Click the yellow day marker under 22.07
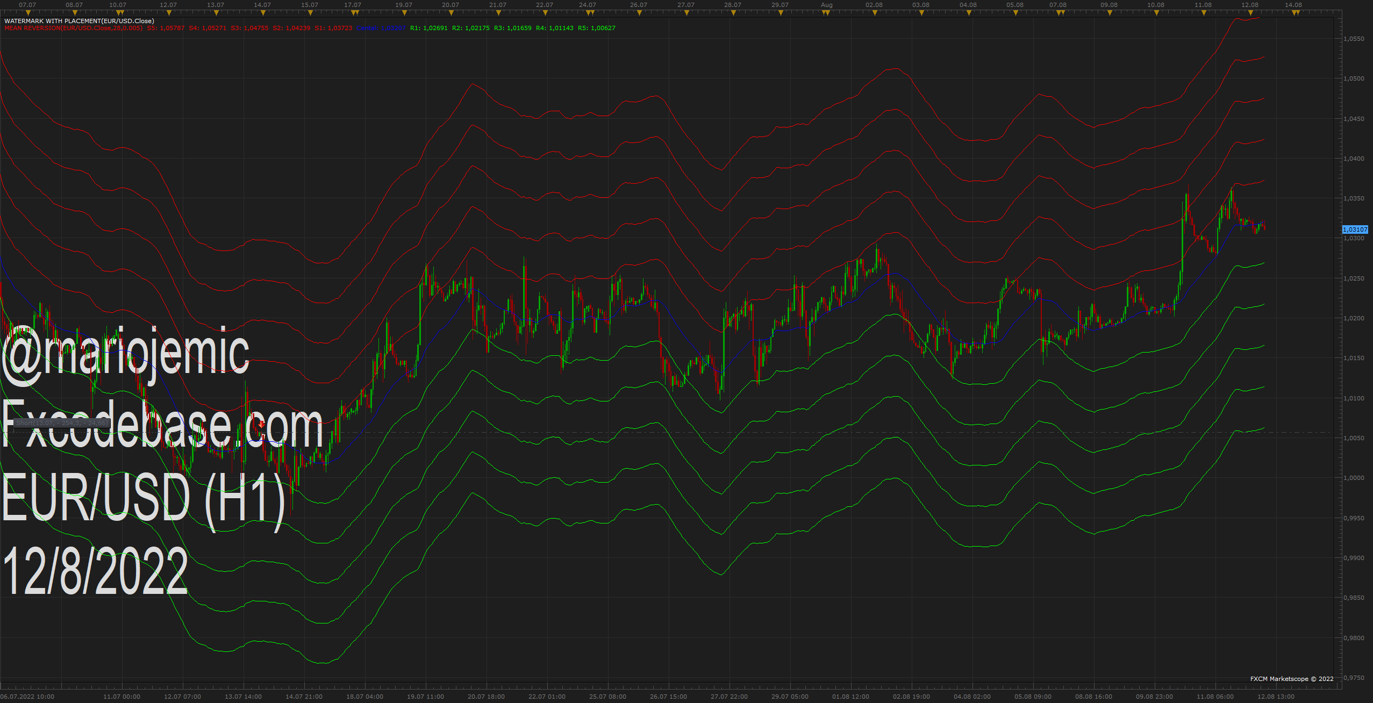The width and height of the screenshot is (1373, 703). 545,13
